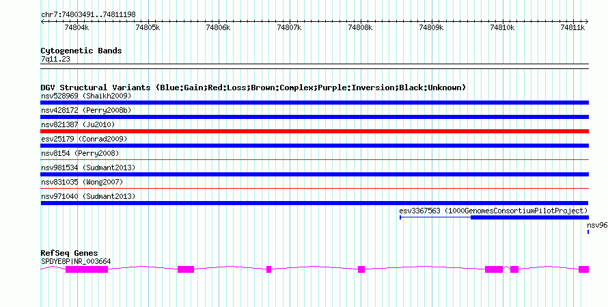Screen dimensions: 608x307
Task: Click the SPDYE8P exon just after 74810k
Action: click(x=514, y=269)
